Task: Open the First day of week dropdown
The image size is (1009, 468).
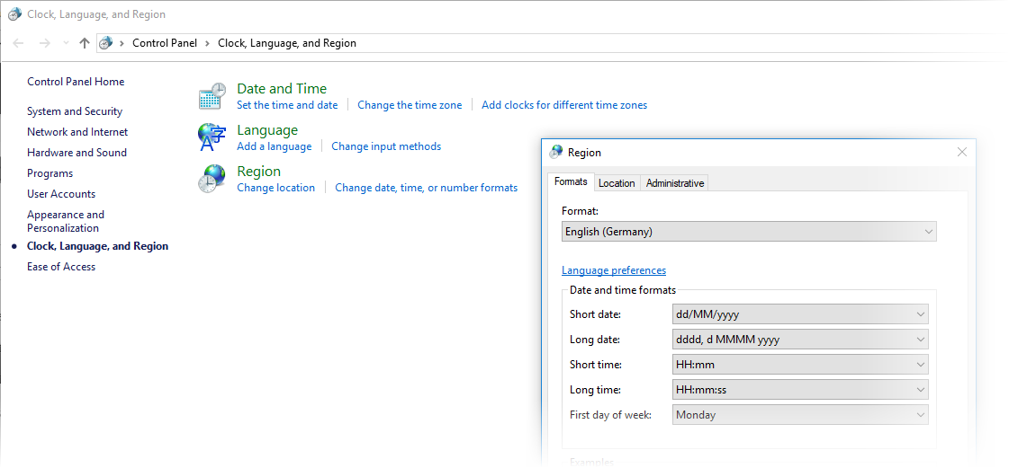Action: coord(800,415)
